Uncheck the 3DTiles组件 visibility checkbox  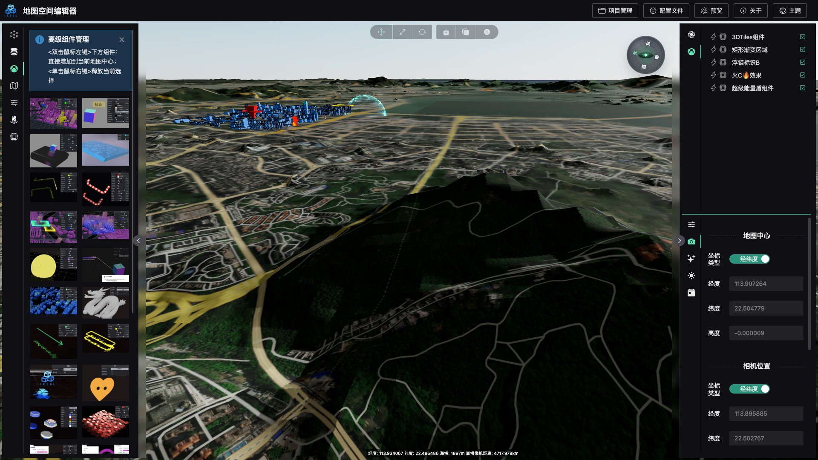click(803, 37)
